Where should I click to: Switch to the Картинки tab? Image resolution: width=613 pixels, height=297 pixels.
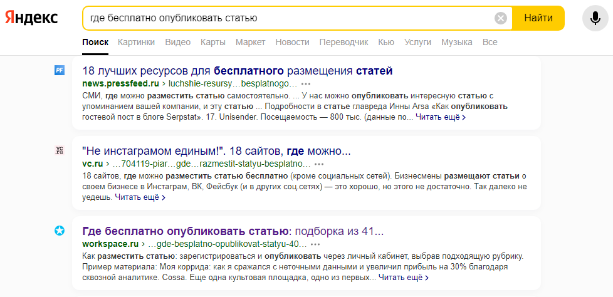(137, 42)
